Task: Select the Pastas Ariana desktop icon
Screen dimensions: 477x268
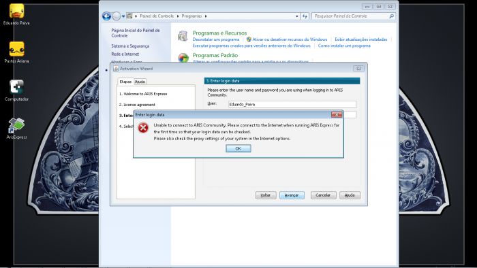Action: (x=16, y=52)
